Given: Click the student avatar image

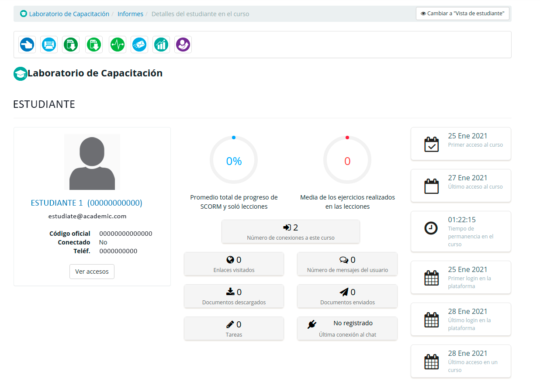Looking at the screenshot, I should coord(92,162).
